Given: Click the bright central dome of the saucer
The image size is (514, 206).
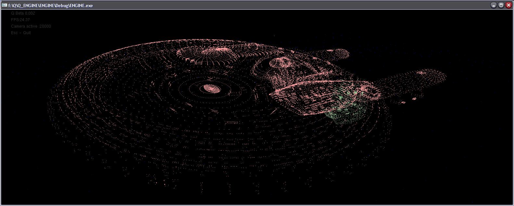Looking at the screenshot, I should click(211, 88).
